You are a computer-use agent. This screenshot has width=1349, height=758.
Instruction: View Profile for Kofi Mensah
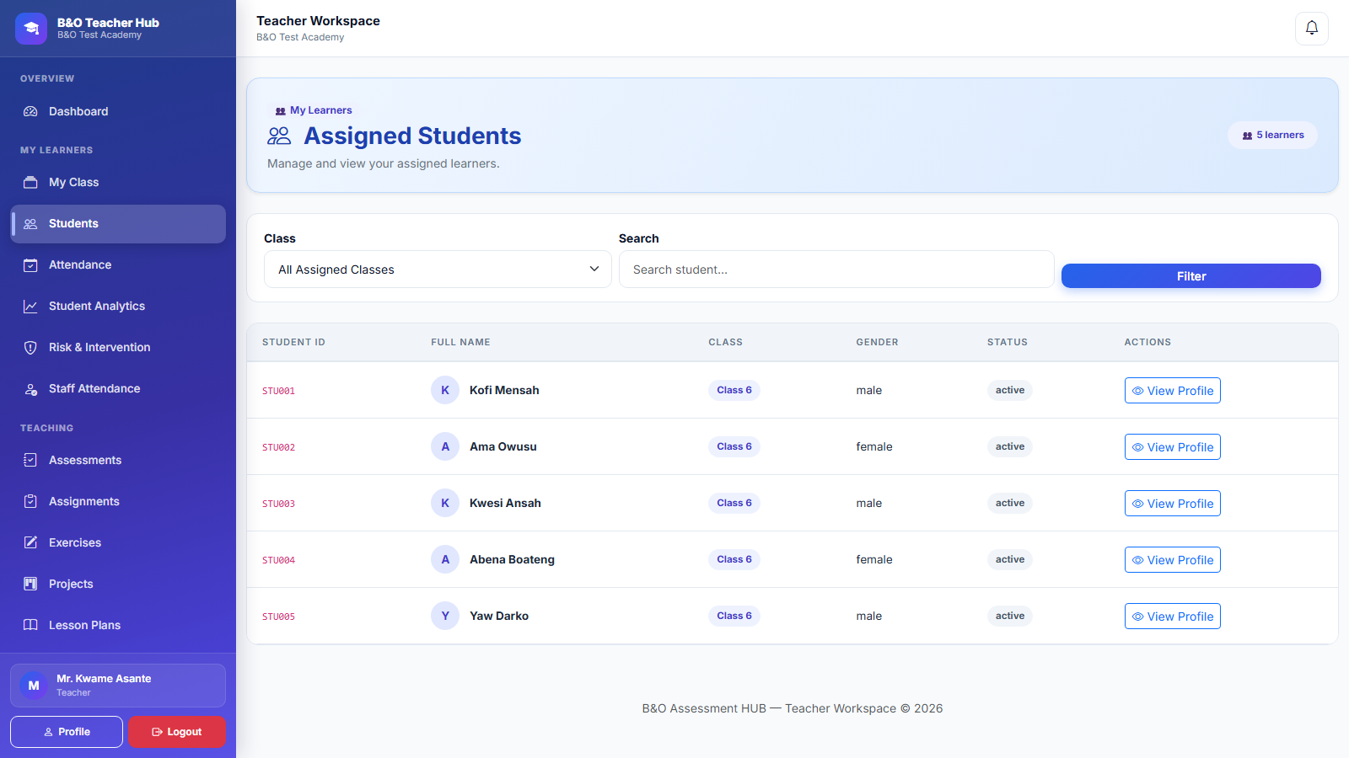[1173, 391]
